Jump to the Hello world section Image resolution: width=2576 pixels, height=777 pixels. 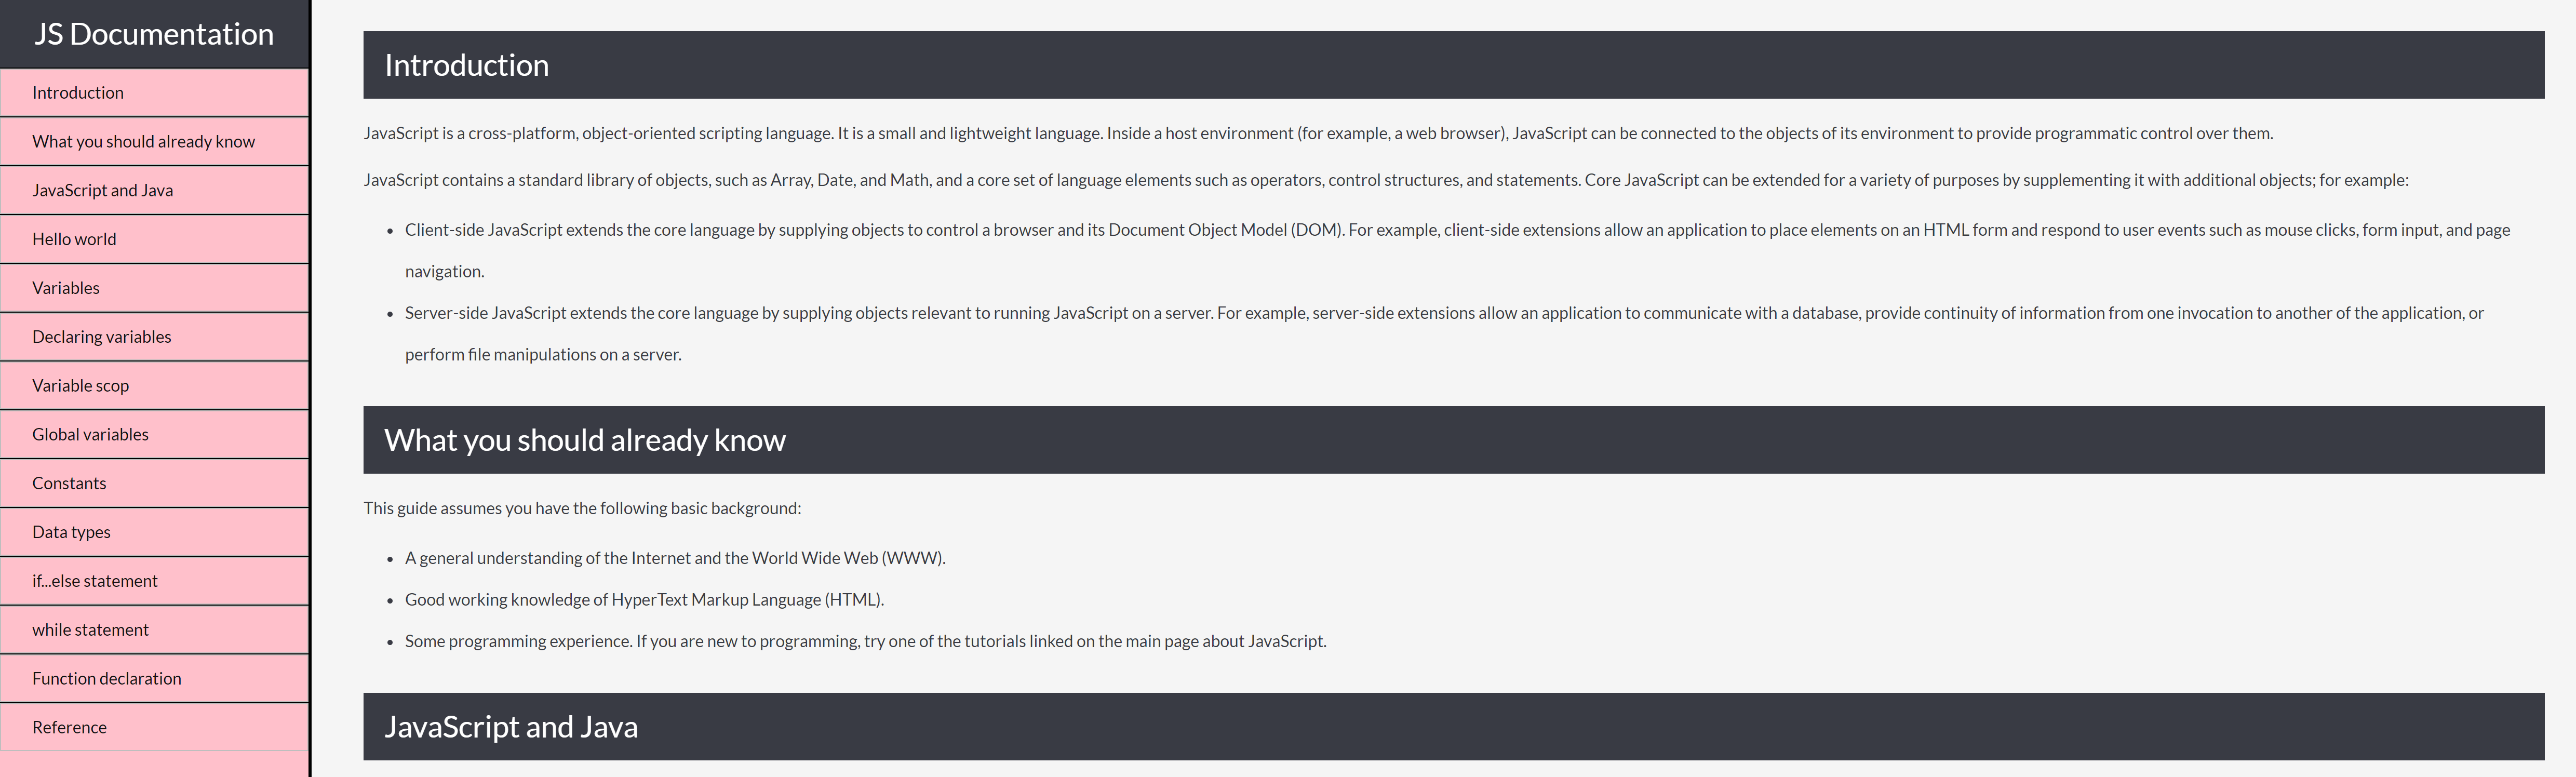pos(74,240)
